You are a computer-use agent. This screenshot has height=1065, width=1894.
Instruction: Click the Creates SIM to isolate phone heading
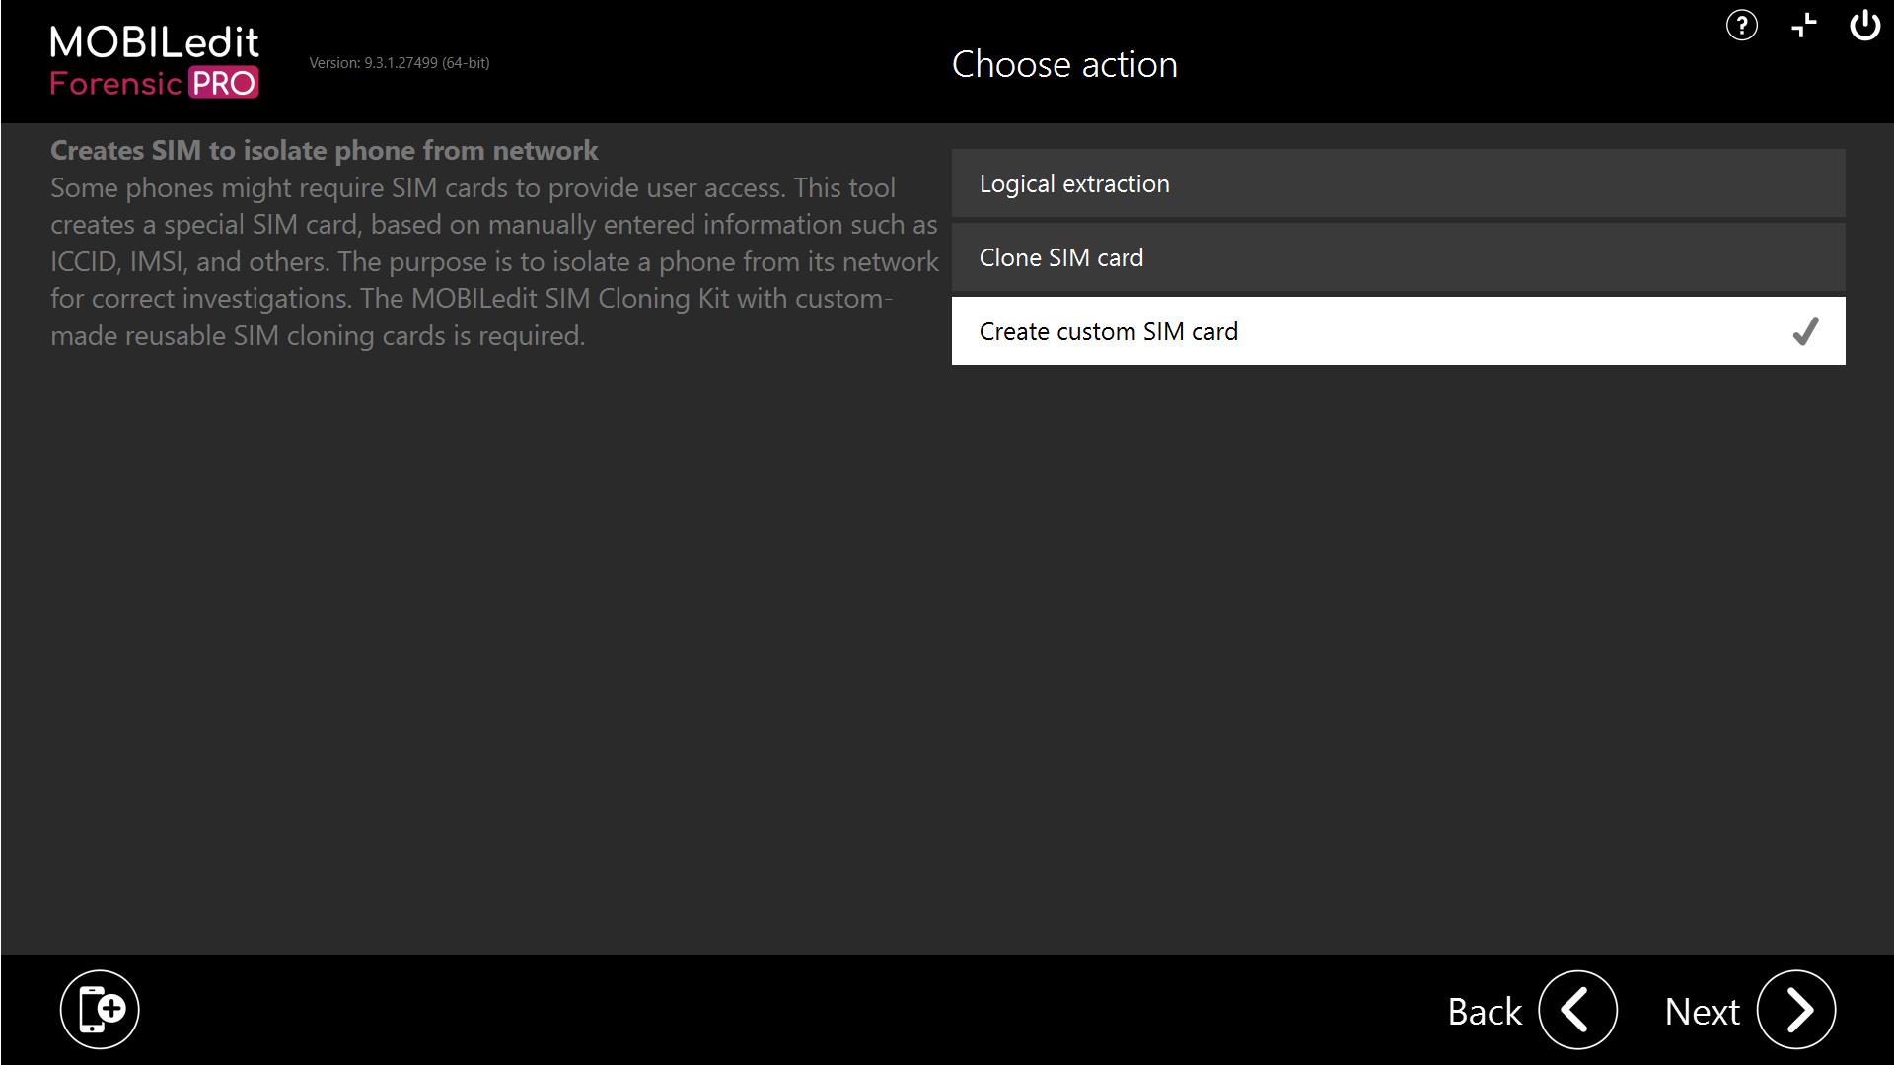point(324,150)
